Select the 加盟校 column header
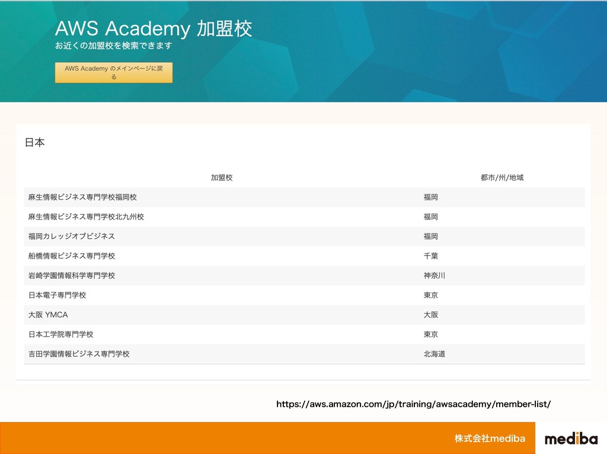 222,178
